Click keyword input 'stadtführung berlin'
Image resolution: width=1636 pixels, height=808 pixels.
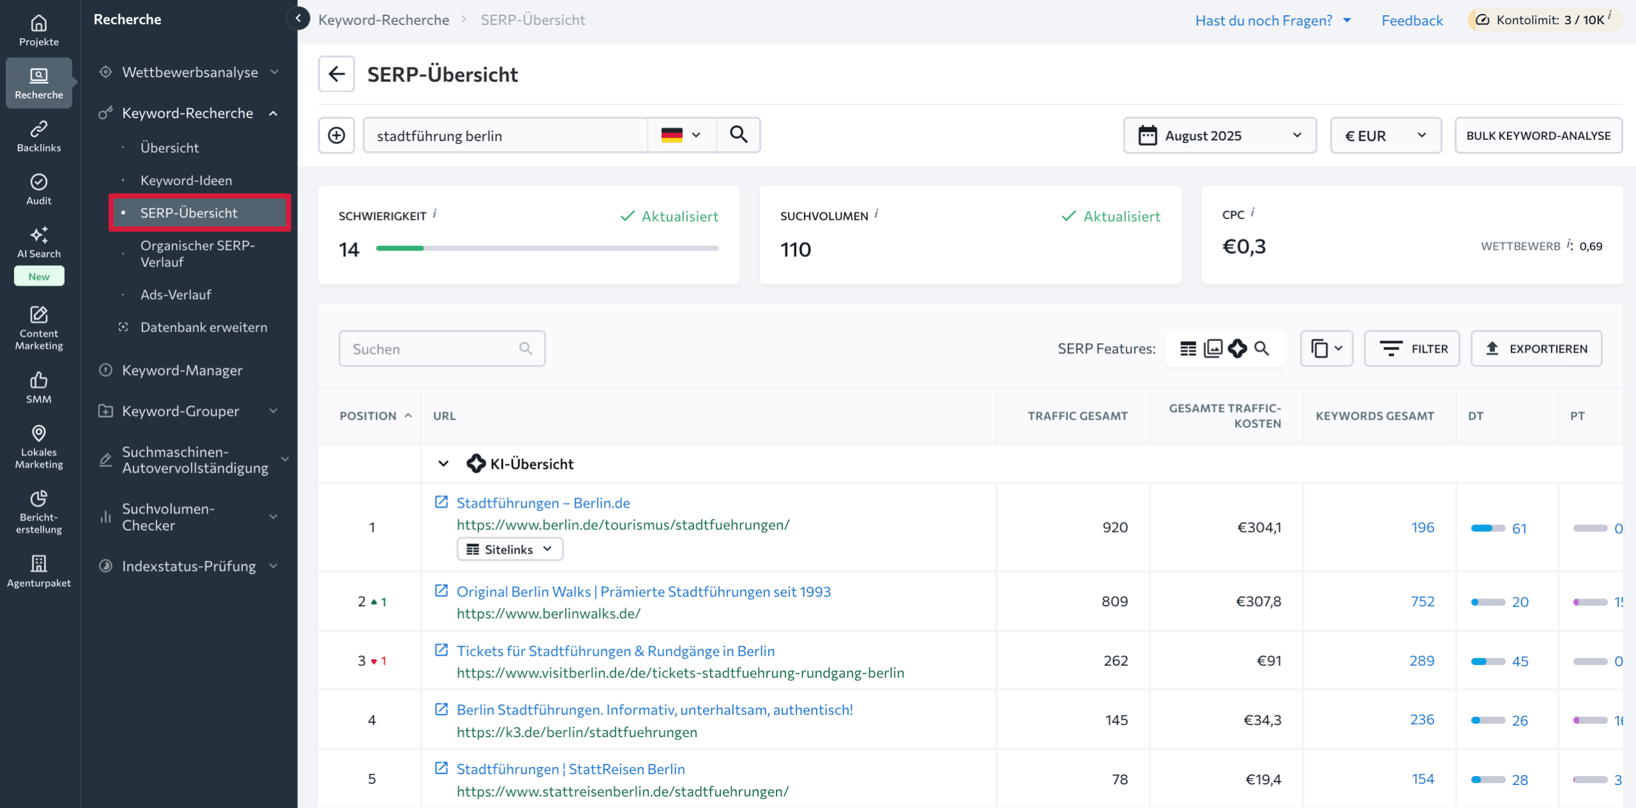(505, 135)
